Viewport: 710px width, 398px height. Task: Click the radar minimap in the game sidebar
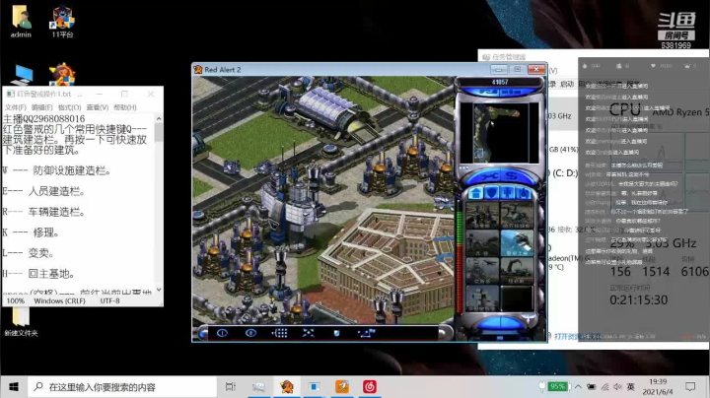click(x=500, y=133)
